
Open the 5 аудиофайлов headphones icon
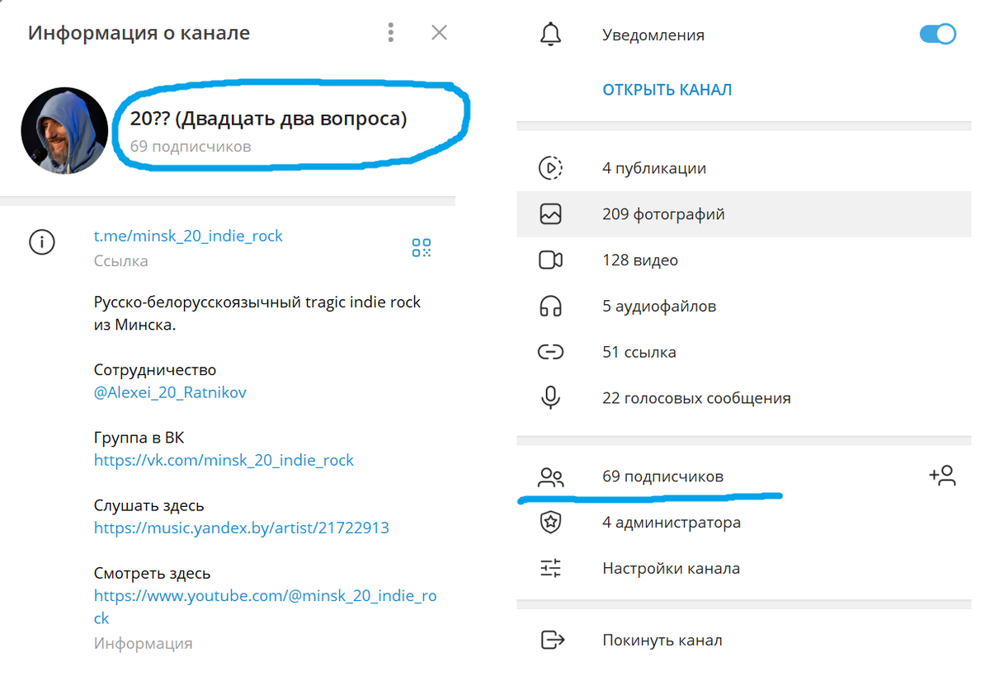coord(550,306)
